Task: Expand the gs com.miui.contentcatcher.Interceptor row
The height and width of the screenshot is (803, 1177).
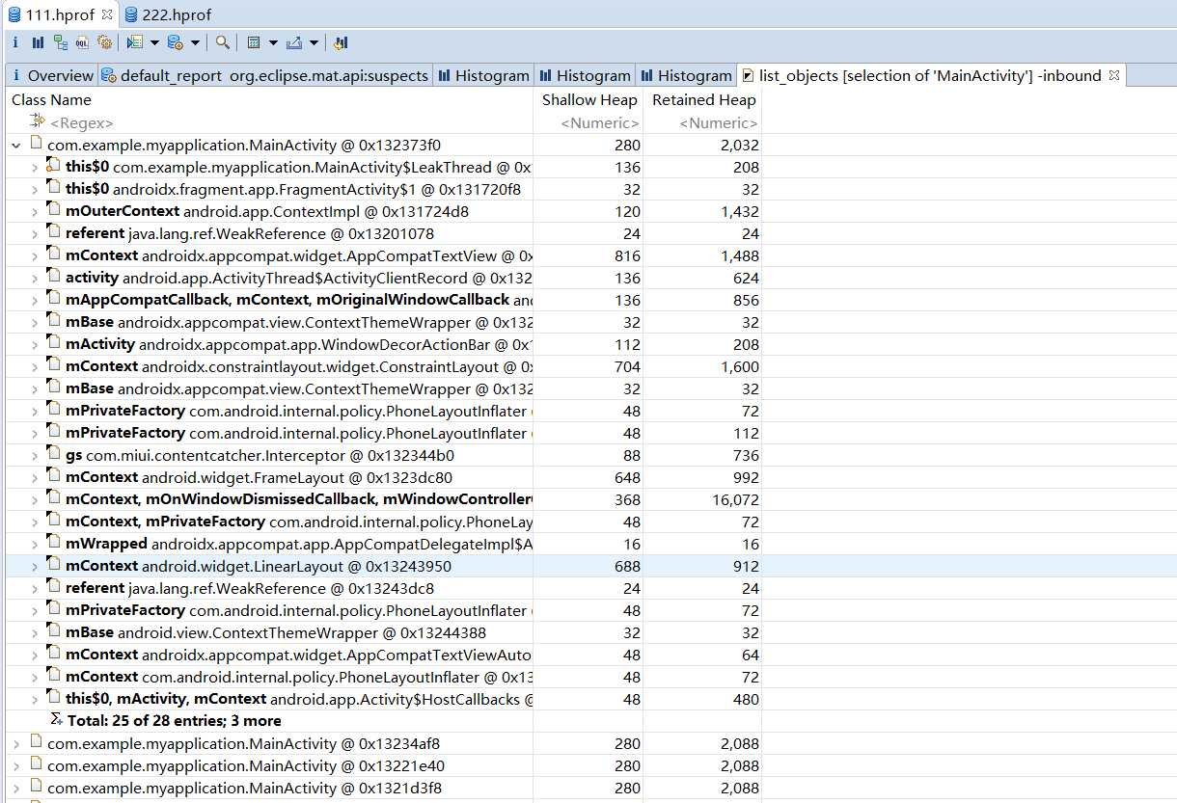Action: pyautogui.click(x=35, y=456)
